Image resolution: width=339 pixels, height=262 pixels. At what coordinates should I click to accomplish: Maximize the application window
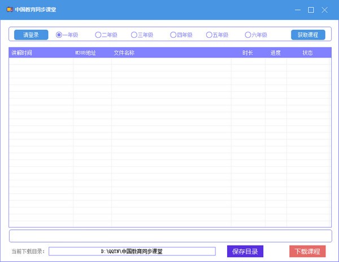coord(311,10)
